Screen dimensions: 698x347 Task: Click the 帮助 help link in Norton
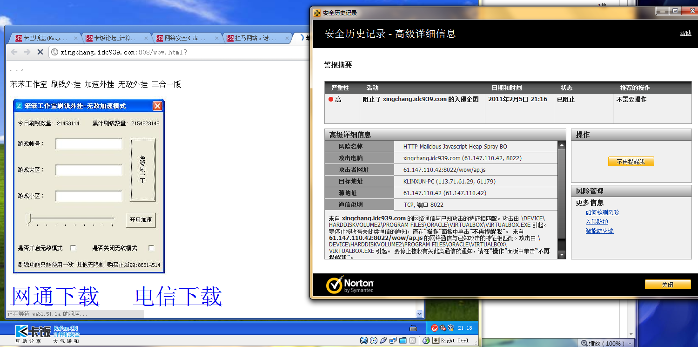pyautogui.click(x=685, y=33)
